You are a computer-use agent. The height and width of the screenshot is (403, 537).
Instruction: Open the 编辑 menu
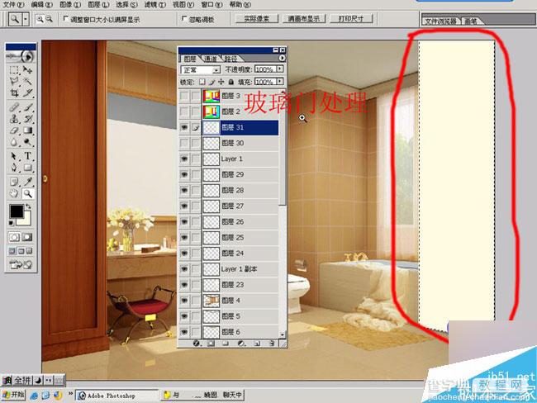(42, 5)
